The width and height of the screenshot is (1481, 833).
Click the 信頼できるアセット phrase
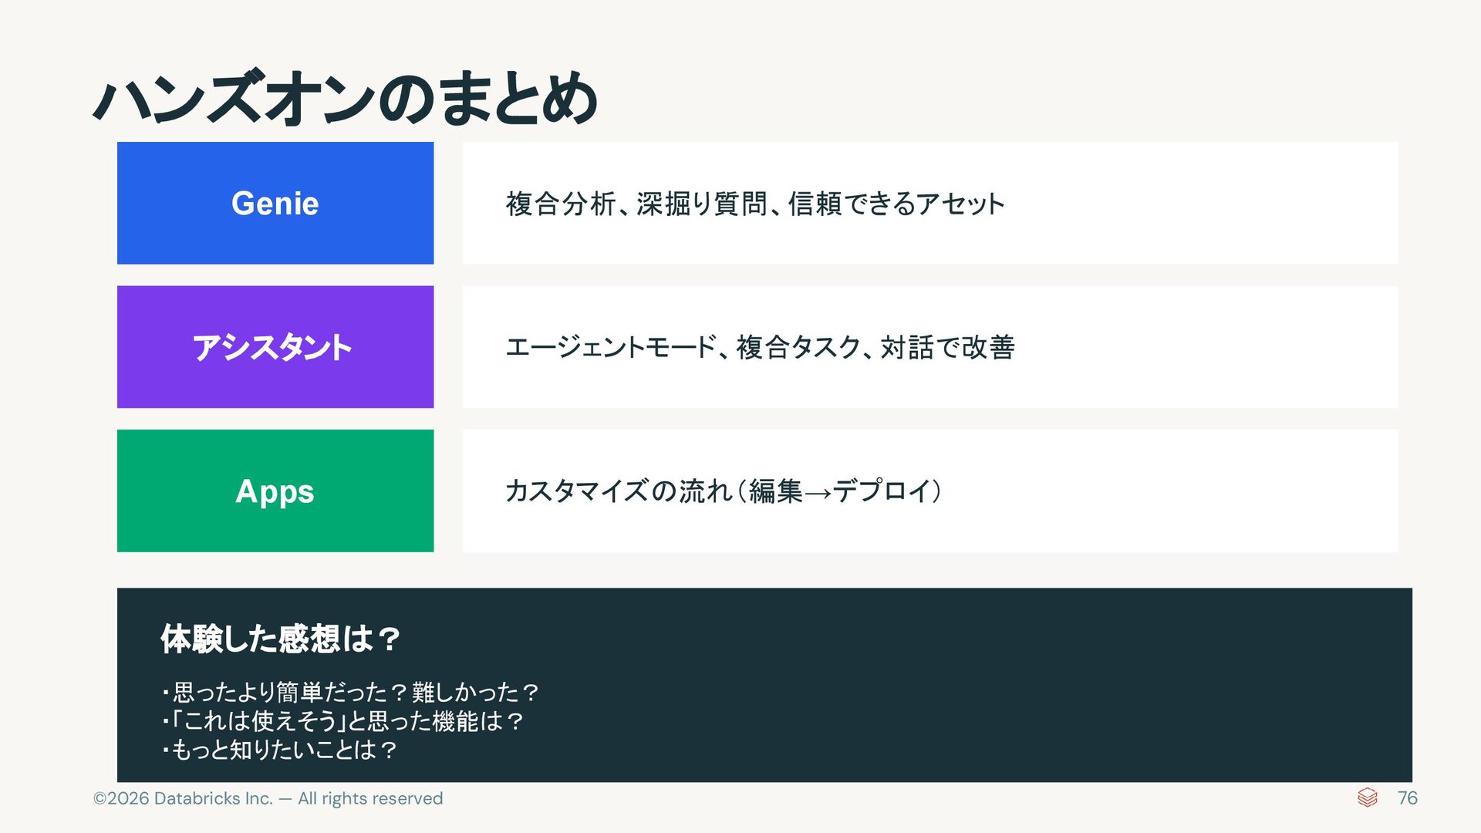click(896, 204)
